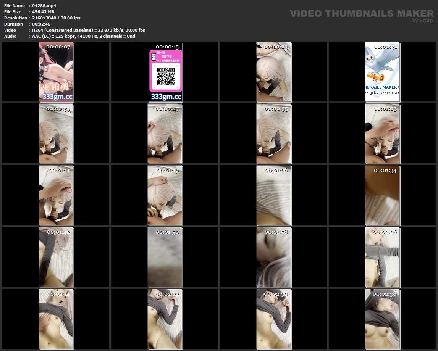Image resolution: width=438 pixels, height=351 pixels.
Task: Select the 00:02:38 timestamp label
Action: coord(385,294)
